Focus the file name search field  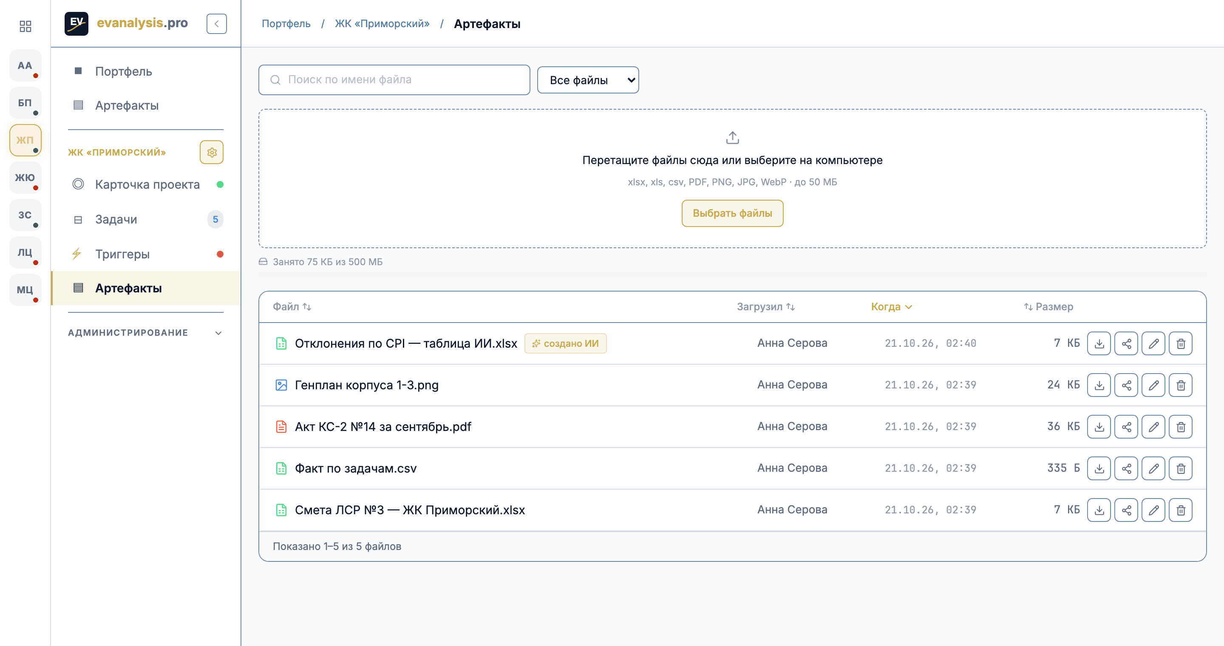[x=394, y=80]
